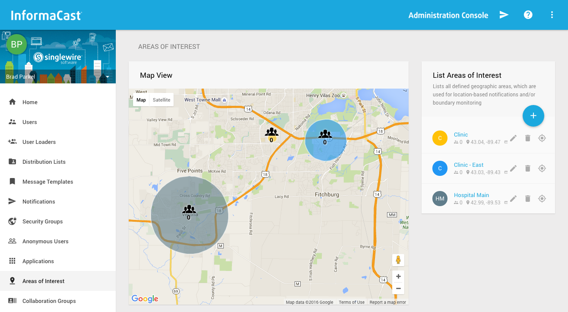Open Collaboration Groups in the sidebar
Screen dimensions: 568x312
pyautogui.click(x=58, y=301)
